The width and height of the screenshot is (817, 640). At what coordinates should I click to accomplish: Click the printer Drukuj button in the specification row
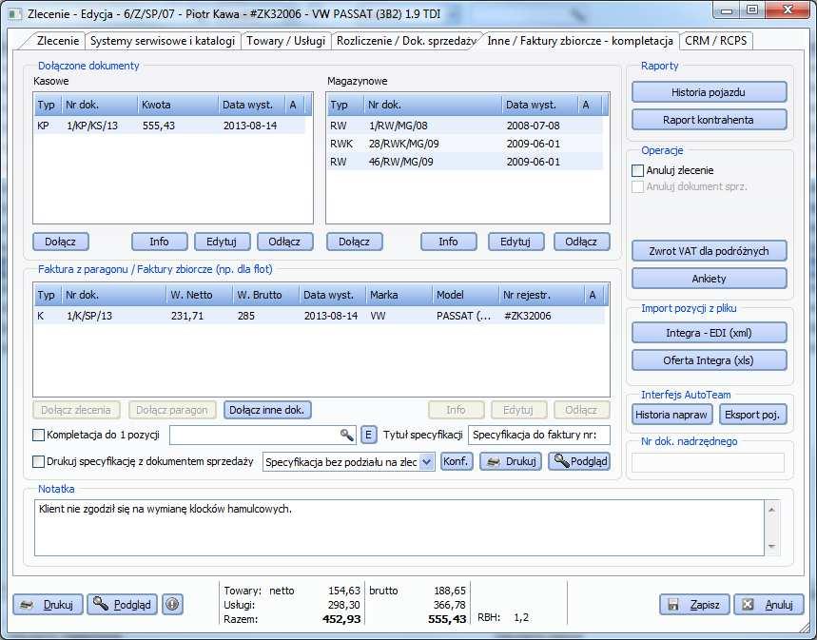pos(511,462)
